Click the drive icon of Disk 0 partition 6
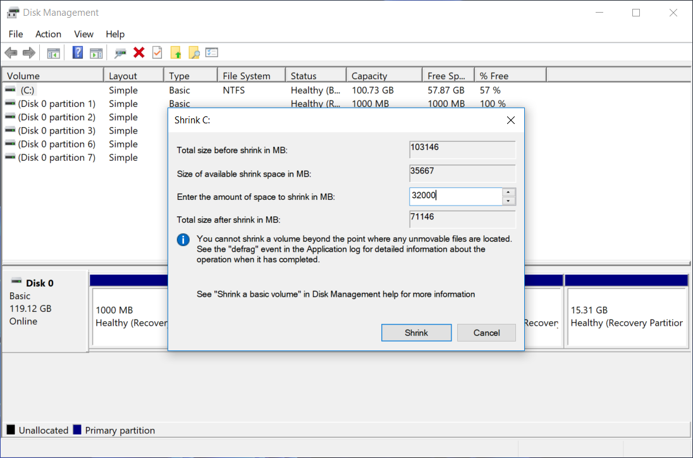The height and width of the screenshot is (458, 693). (x=10, y=144)
